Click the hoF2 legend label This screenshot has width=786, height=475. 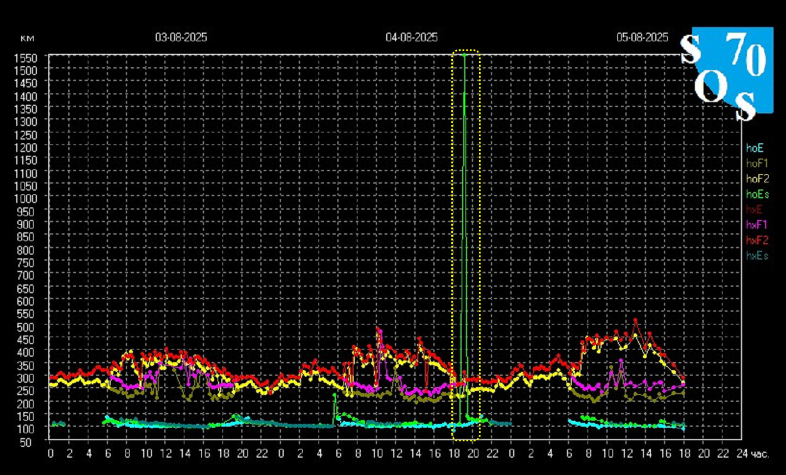(757, 179)
